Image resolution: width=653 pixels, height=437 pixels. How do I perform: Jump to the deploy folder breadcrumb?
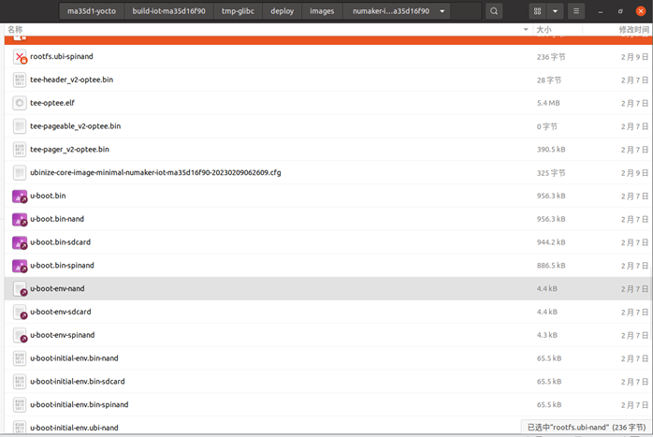tap(282, 11)
